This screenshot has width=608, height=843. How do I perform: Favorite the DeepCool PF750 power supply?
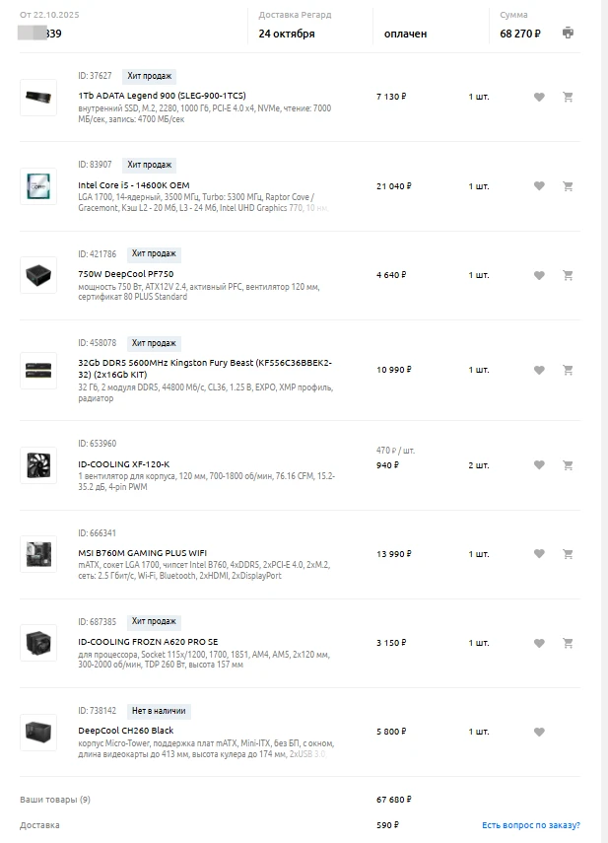539,275
